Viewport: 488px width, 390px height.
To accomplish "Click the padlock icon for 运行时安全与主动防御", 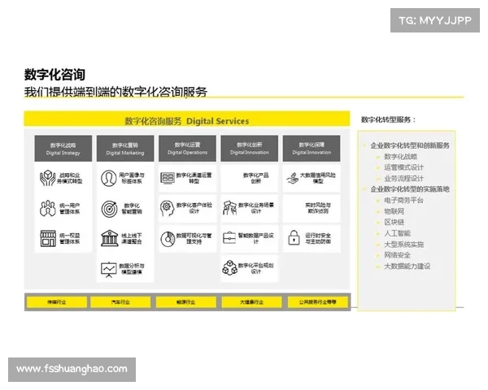I will 294,237.
